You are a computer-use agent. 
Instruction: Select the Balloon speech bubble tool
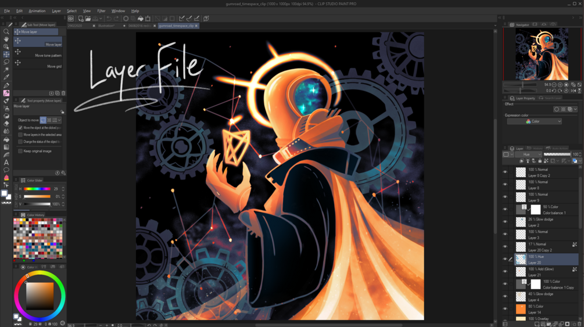6,170
